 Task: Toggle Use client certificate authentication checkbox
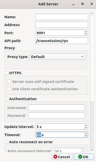click(9, 89)
